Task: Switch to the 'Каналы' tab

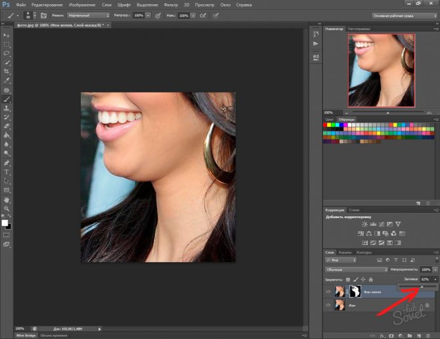Action: (x=345, y=253)
